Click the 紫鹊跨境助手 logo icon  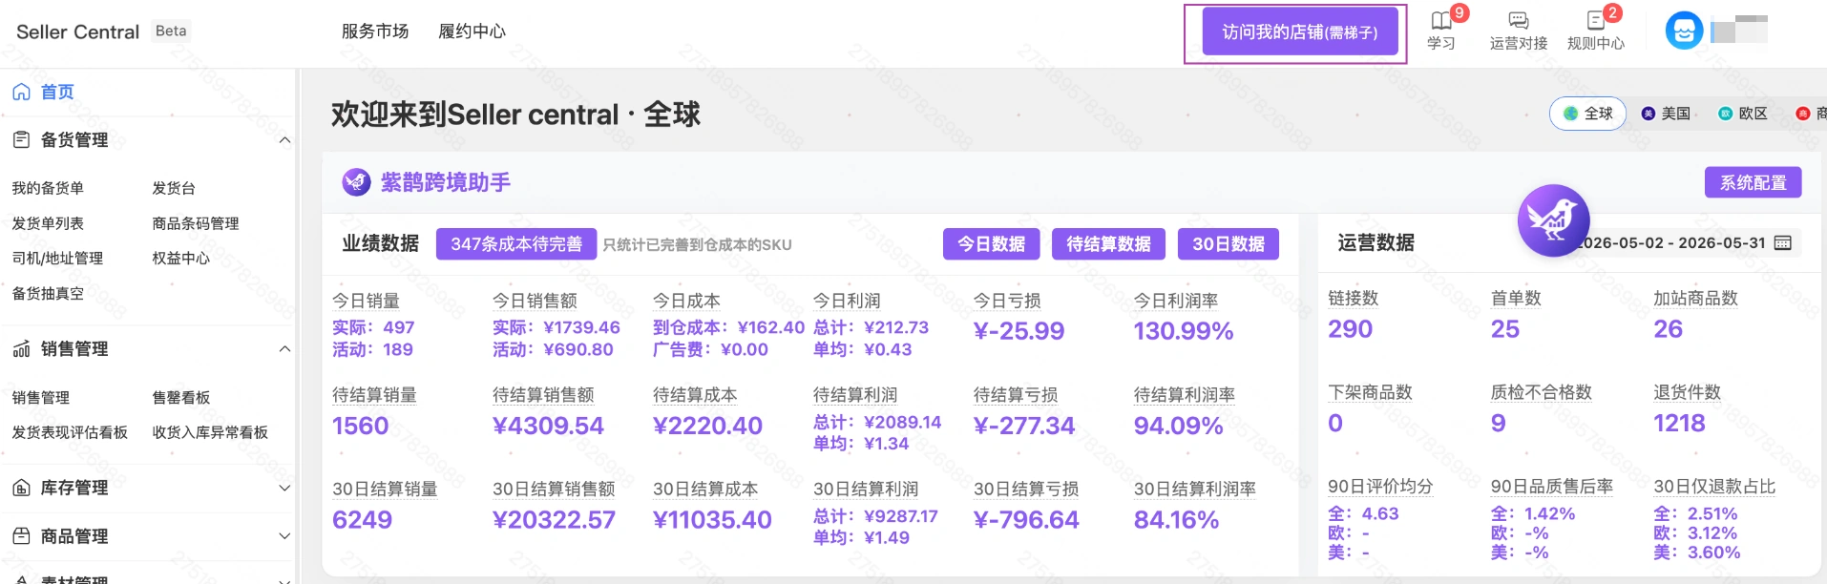click(356, 182)
